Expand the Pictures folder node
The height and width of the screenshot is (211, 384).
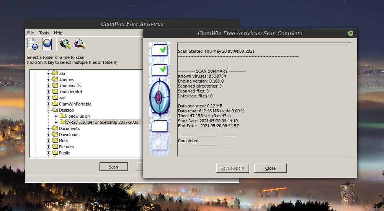click(49, 147)
